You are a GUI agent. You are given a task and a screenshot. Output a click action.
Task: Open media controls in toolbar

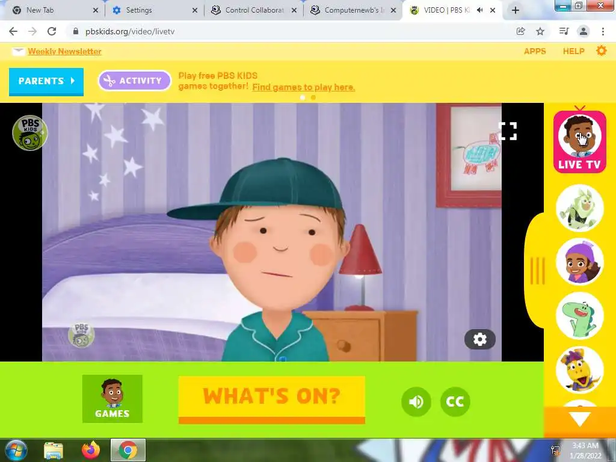(564, 31)
